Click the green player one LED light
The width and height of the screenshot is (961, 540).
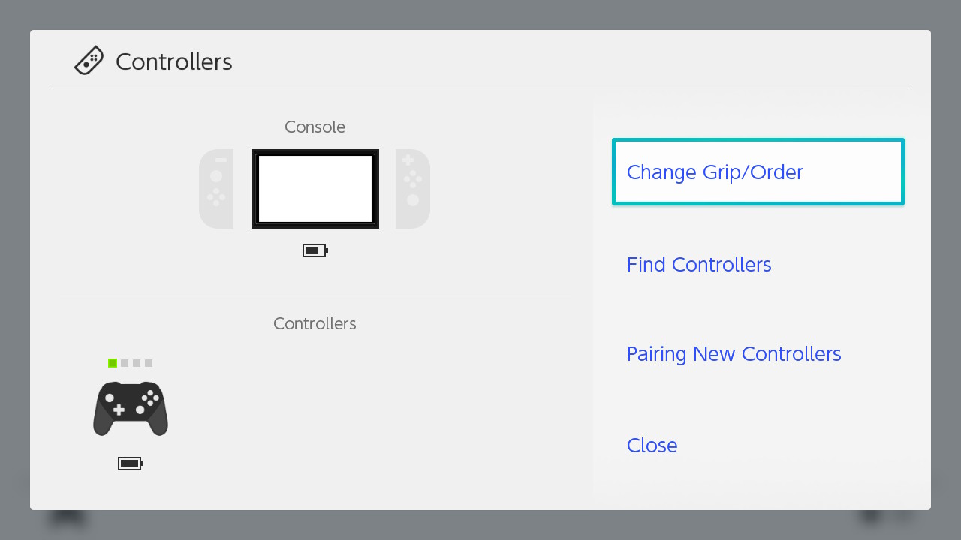point(113,363)
